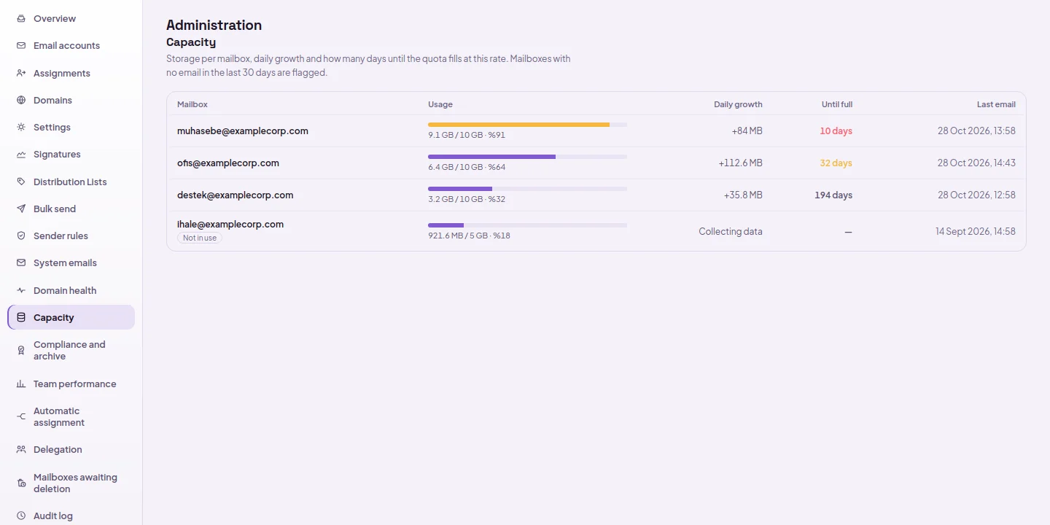Select the orange "32 days" value

click(836, 163)
